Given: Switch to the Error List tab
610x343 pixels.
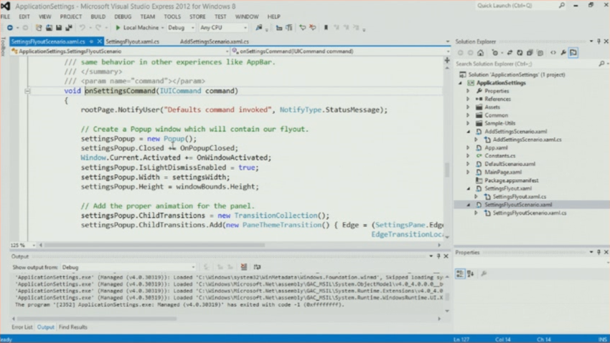Looking at the screenshot, I should point(22,327).
